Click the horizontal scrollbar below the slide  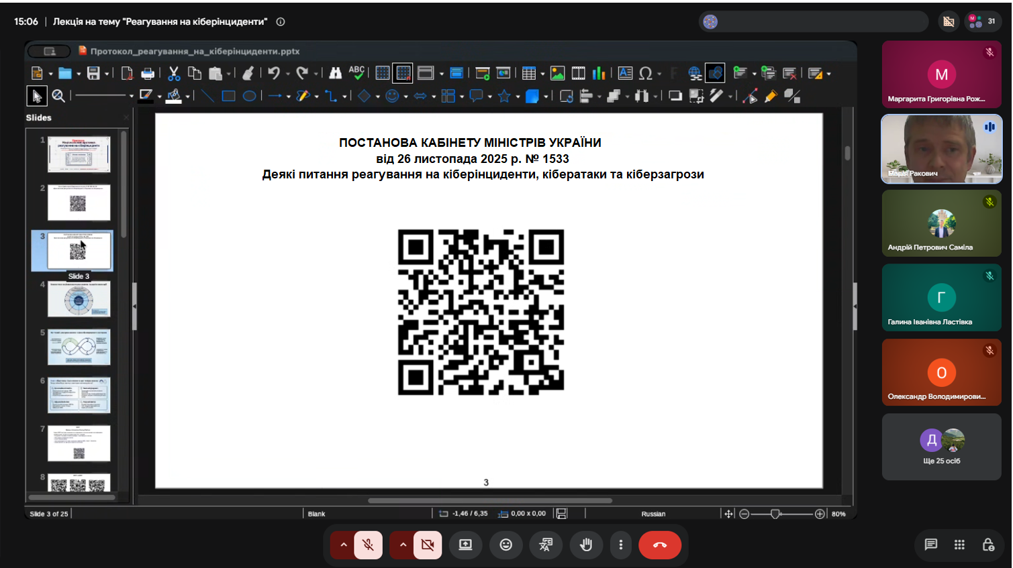coord(490,500)
